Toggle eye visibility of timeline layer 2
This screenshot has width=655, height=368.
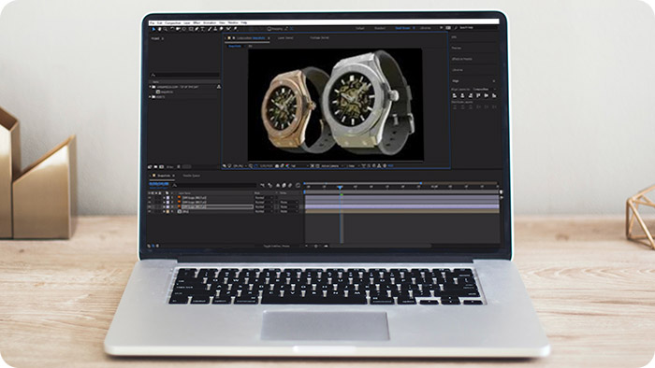coord(150,202)
